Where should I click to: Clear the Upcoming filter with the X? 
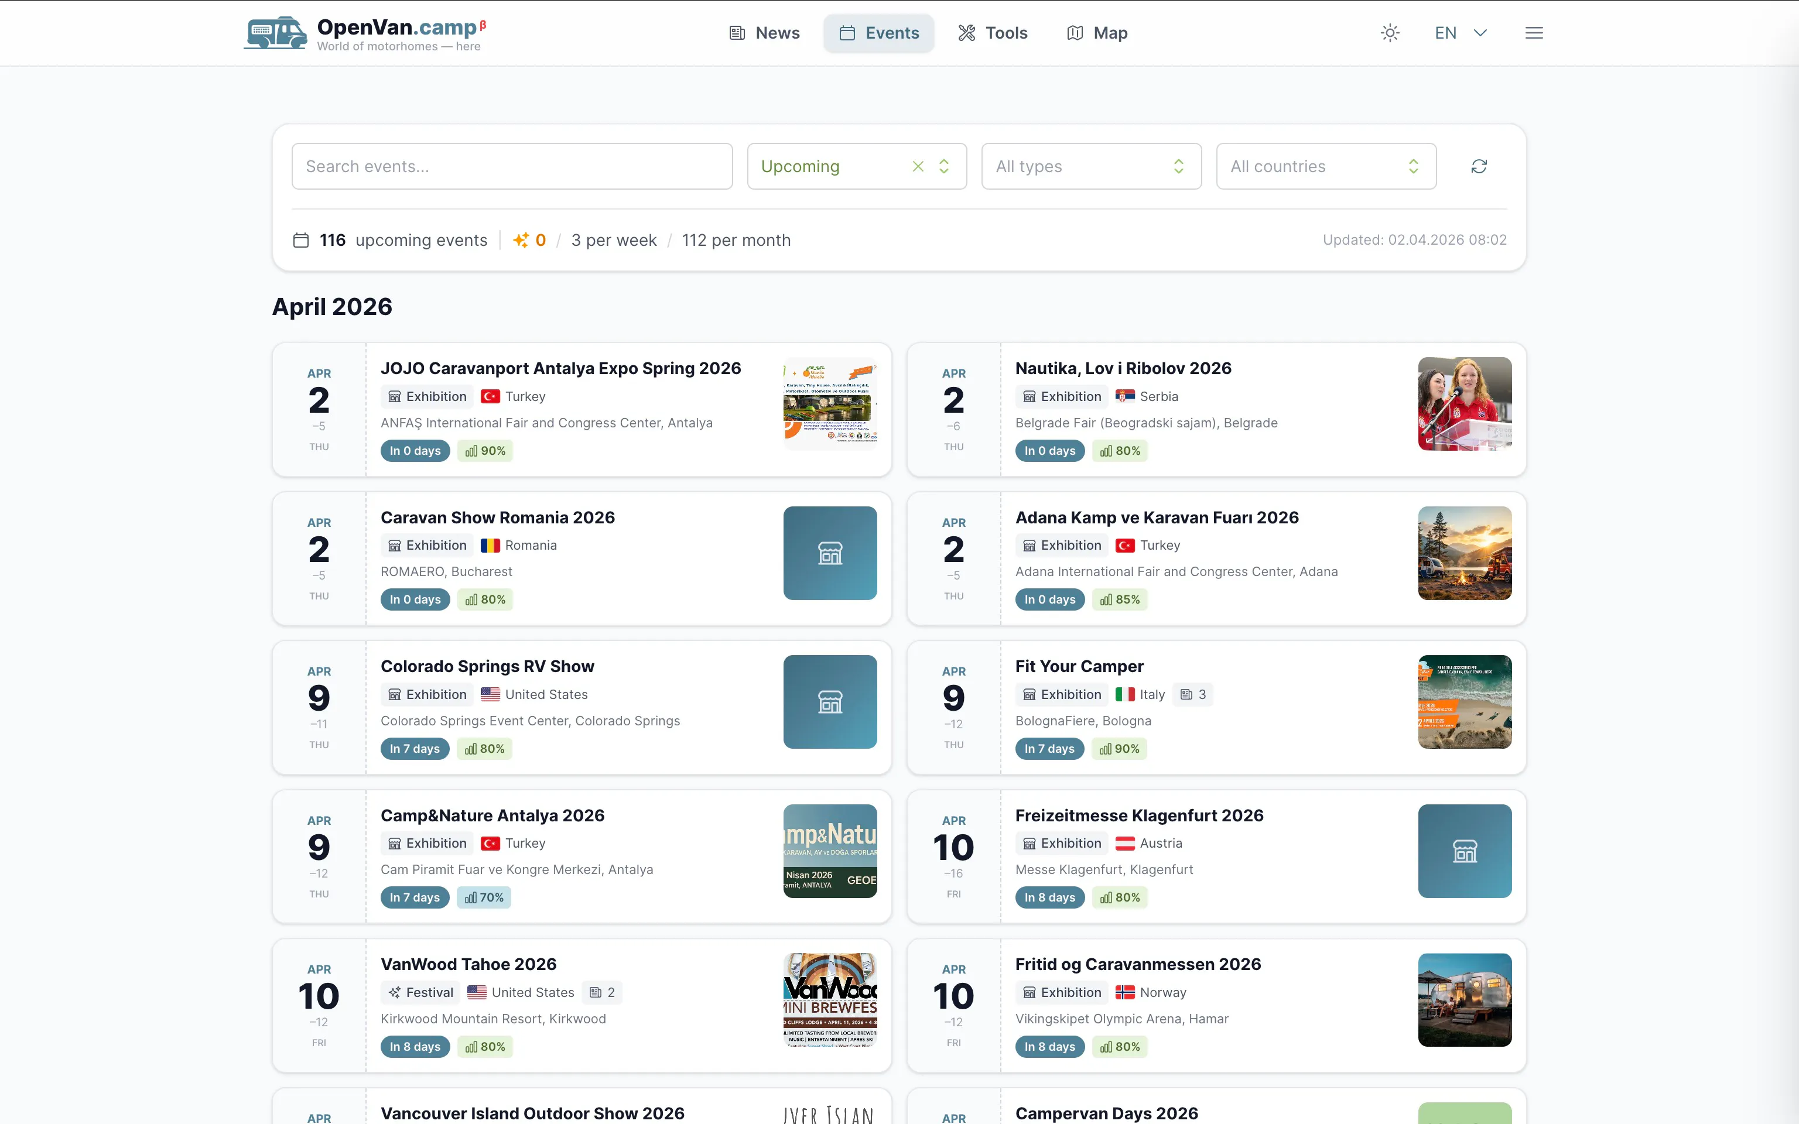click(x=918, y=166)
